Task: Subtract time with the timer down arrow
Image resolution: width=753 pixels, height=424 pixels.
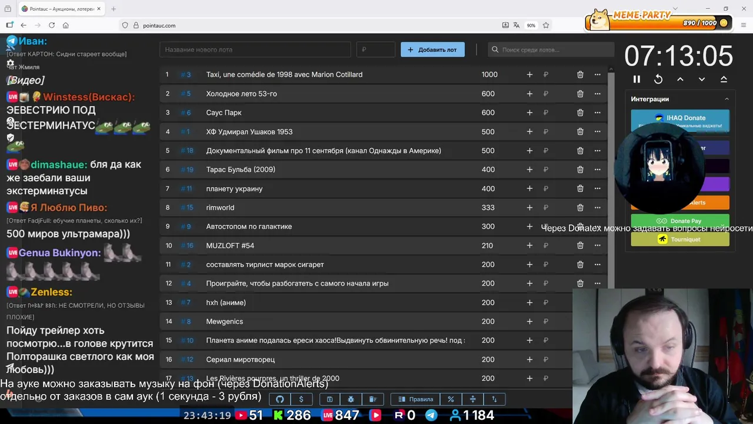Action: (702, 79)
